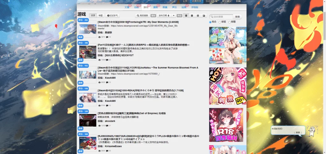Click the 菜单 link in mascot speech bubble
Image resolution: width=326 pixels, height=154 pixels.
click(x=298, y=132)
